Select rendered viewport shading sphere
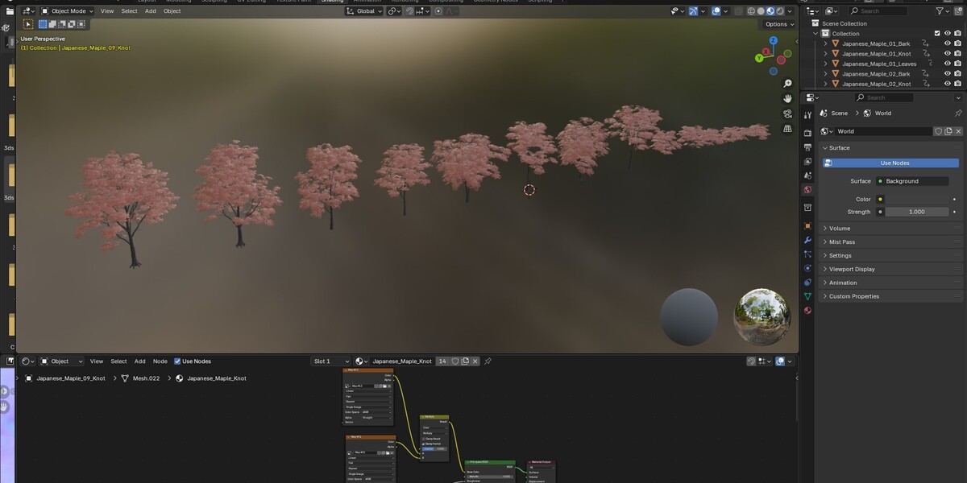Viewport: 967px width, 483px height. [x=779, y=11]
